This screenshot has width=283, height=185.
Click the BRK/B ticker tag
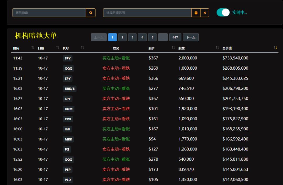[70, 88]
